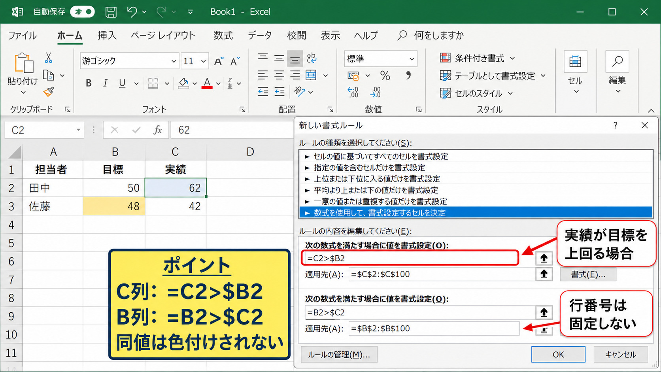
Task: Click the help question mark in dialog
Action: (x=615, y=125)
